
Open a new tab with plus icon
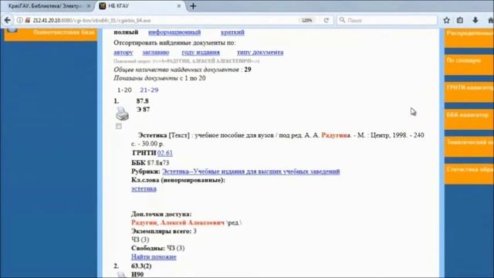[x=193, y=6]
